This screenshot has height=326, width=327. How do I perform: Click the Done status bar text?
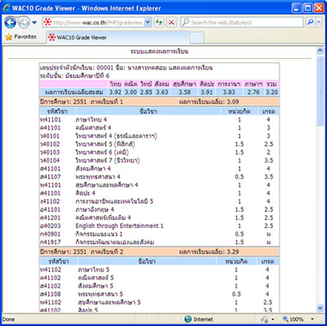click(x=8, y=319)
